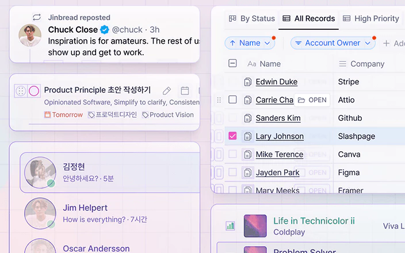Switch to the By Status tab
This screenshot has width=405, height=253.
252,18
